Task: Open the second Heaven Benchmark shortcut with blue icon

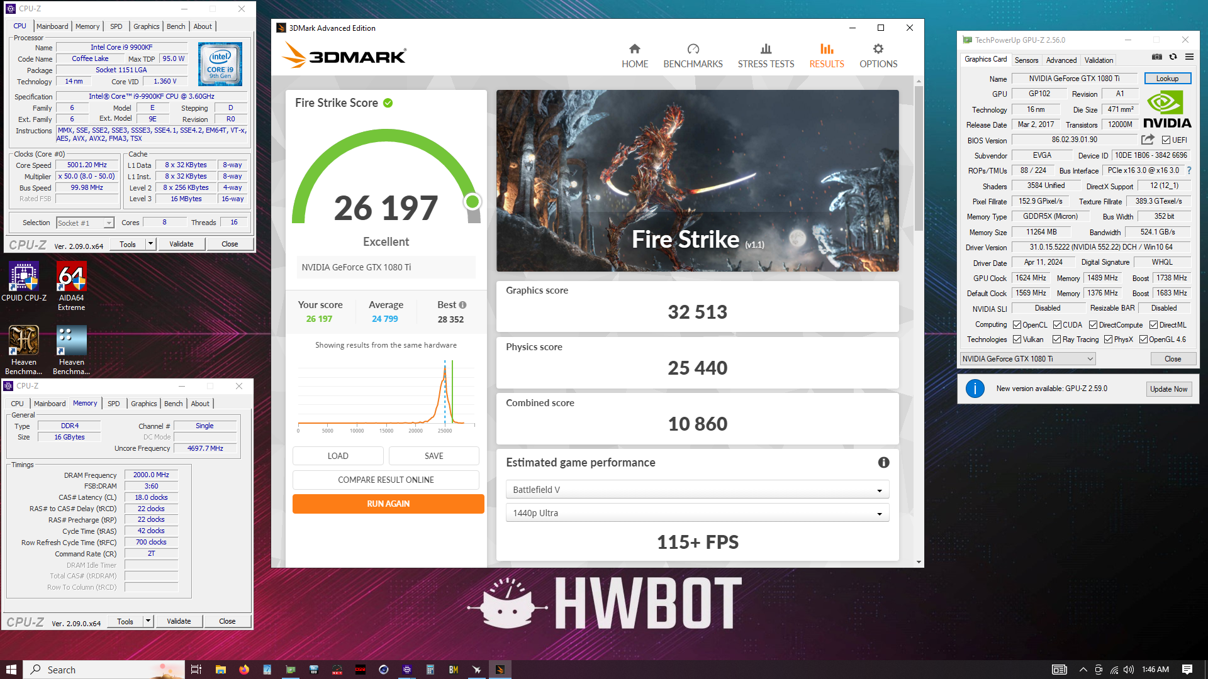Action: pyautogui.click(x=71, y=350)
